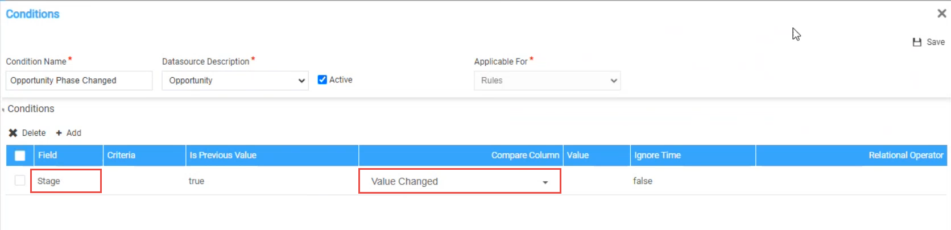
Task: Click the Relational Operator column header
Action: tap(905, 155)
